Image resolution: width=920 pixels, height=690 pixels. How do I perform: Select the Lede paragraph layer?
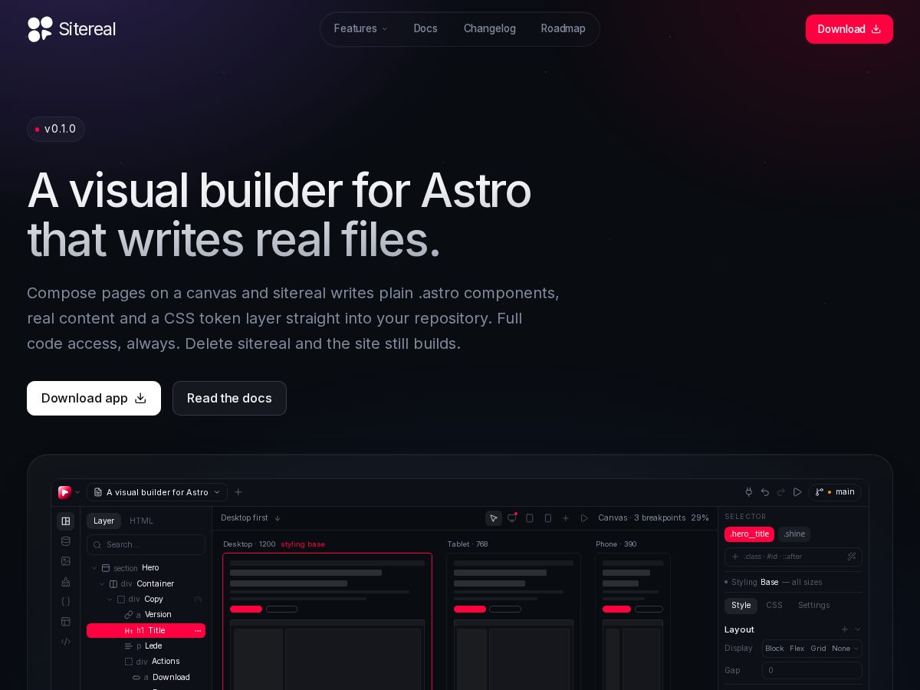click(x=146, y=646)
